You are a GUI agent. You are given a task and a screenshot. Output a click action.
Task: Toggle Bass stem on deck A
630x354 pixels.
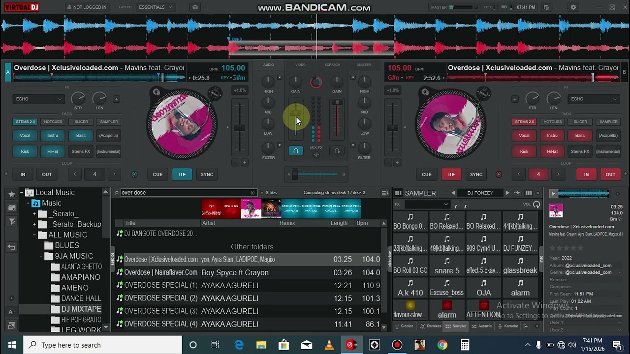tap(81, 136)
